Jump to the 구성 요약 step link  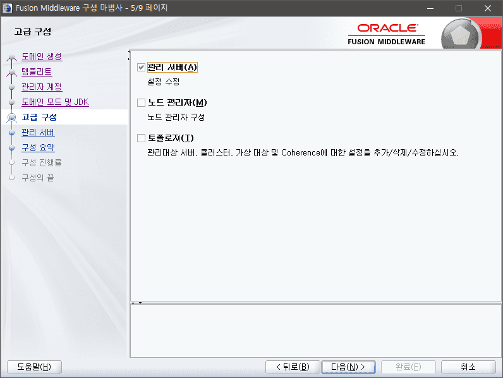(38, 147)
